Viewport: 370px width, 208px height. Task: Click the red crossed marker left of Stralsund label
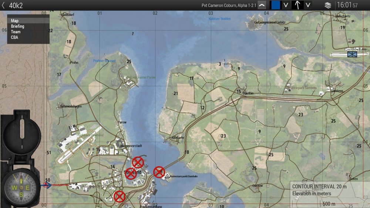(130, 173)
